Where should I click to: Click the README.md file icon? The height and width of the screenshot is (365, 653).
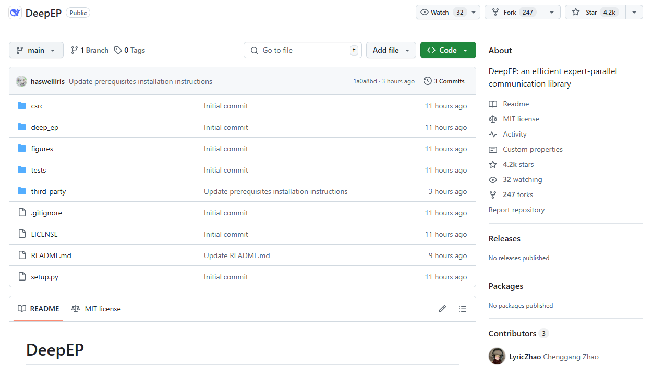pos(22,256)
